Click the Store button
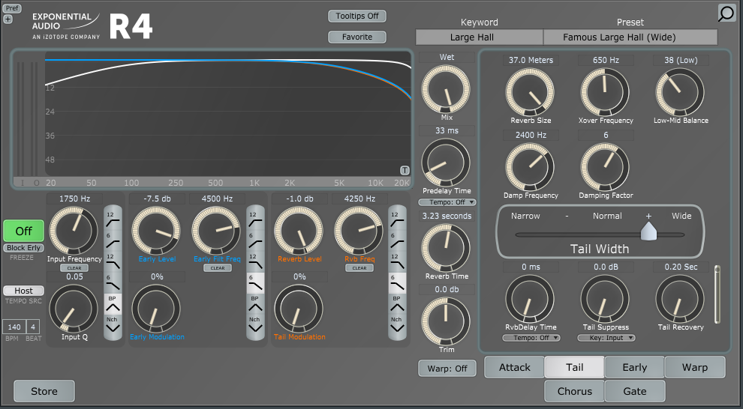Viewport: 743px width, 409px height. [x=44, y=391]
